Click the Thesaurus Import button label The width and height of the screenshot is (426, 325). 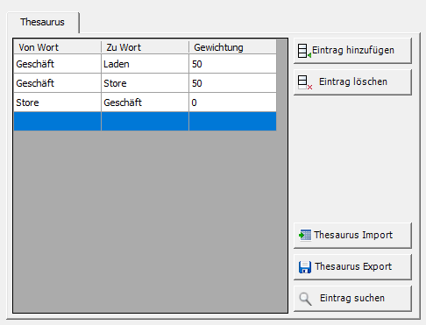tap(353, 235)
